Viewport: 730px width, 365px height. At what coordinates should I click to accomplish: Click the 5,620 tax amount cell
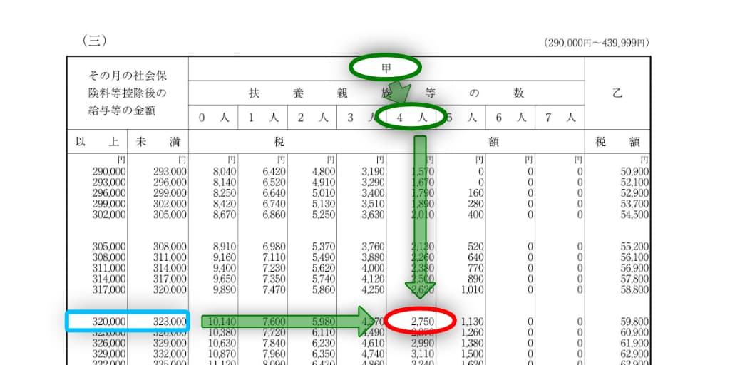(x=324, y=268)
